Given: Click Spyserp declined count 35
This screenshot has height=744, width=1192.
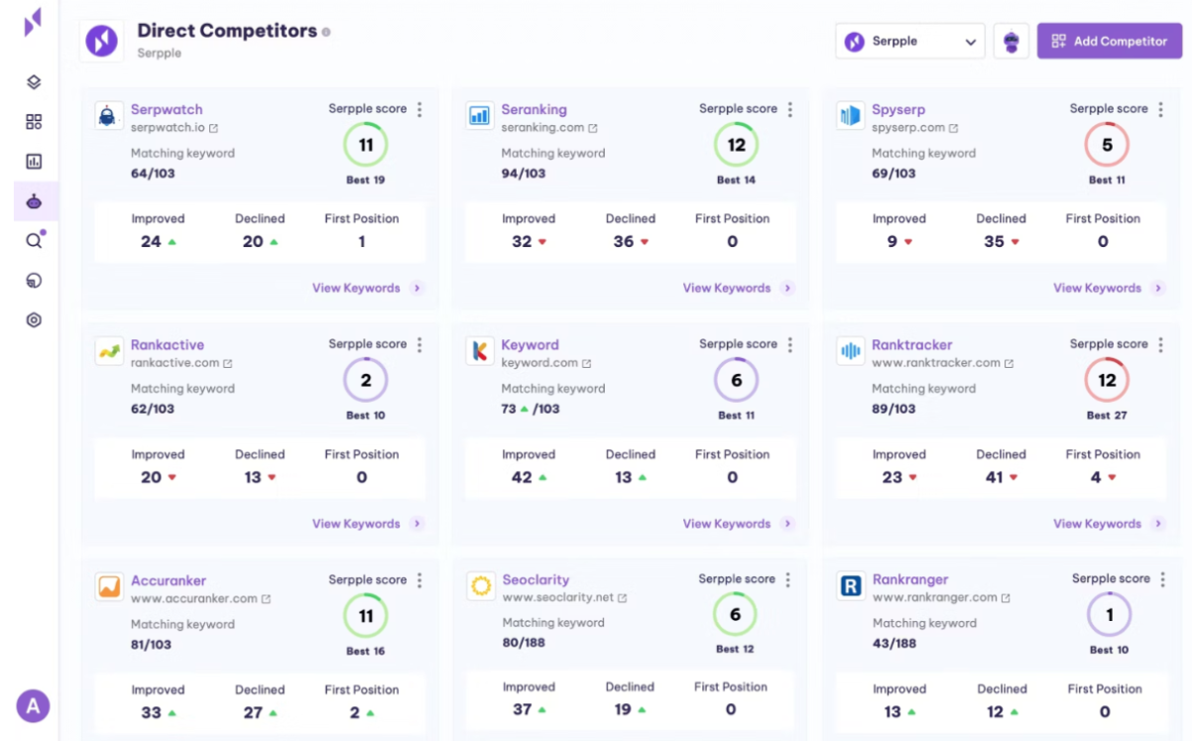Looking at the screenshot, I should [994, 241].
